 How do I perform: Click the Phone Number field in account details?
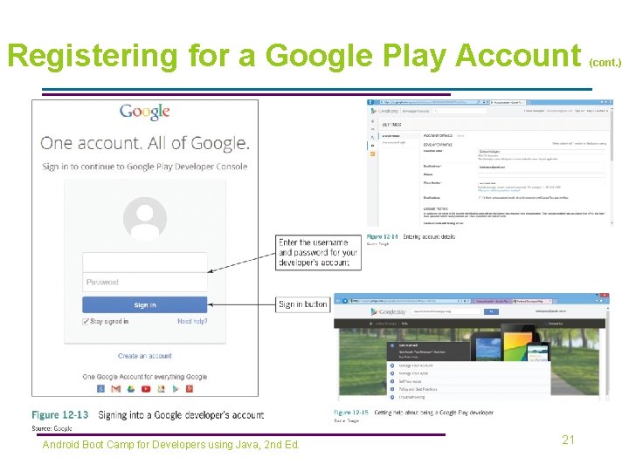pyautogui.click(x=542, y=183)
